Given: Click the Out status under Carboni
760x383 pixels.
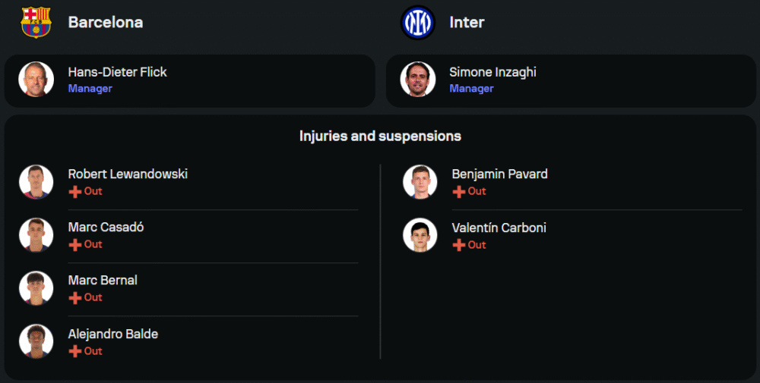Looking at the screenshot, I should point(477,245).
